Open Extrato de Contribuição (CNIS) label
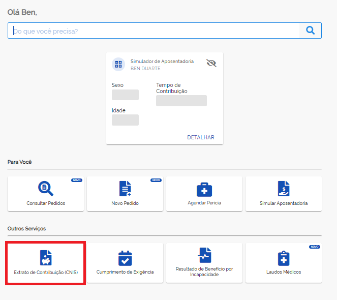Image resolution: width=337 pixels, height=300 pixels. [x=46, y=272]
